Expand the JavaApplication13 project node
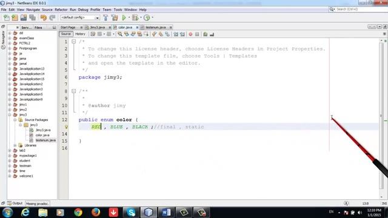The height and width of the screenshot is (218, 388). pyautogui.click(x=10, y=68)
